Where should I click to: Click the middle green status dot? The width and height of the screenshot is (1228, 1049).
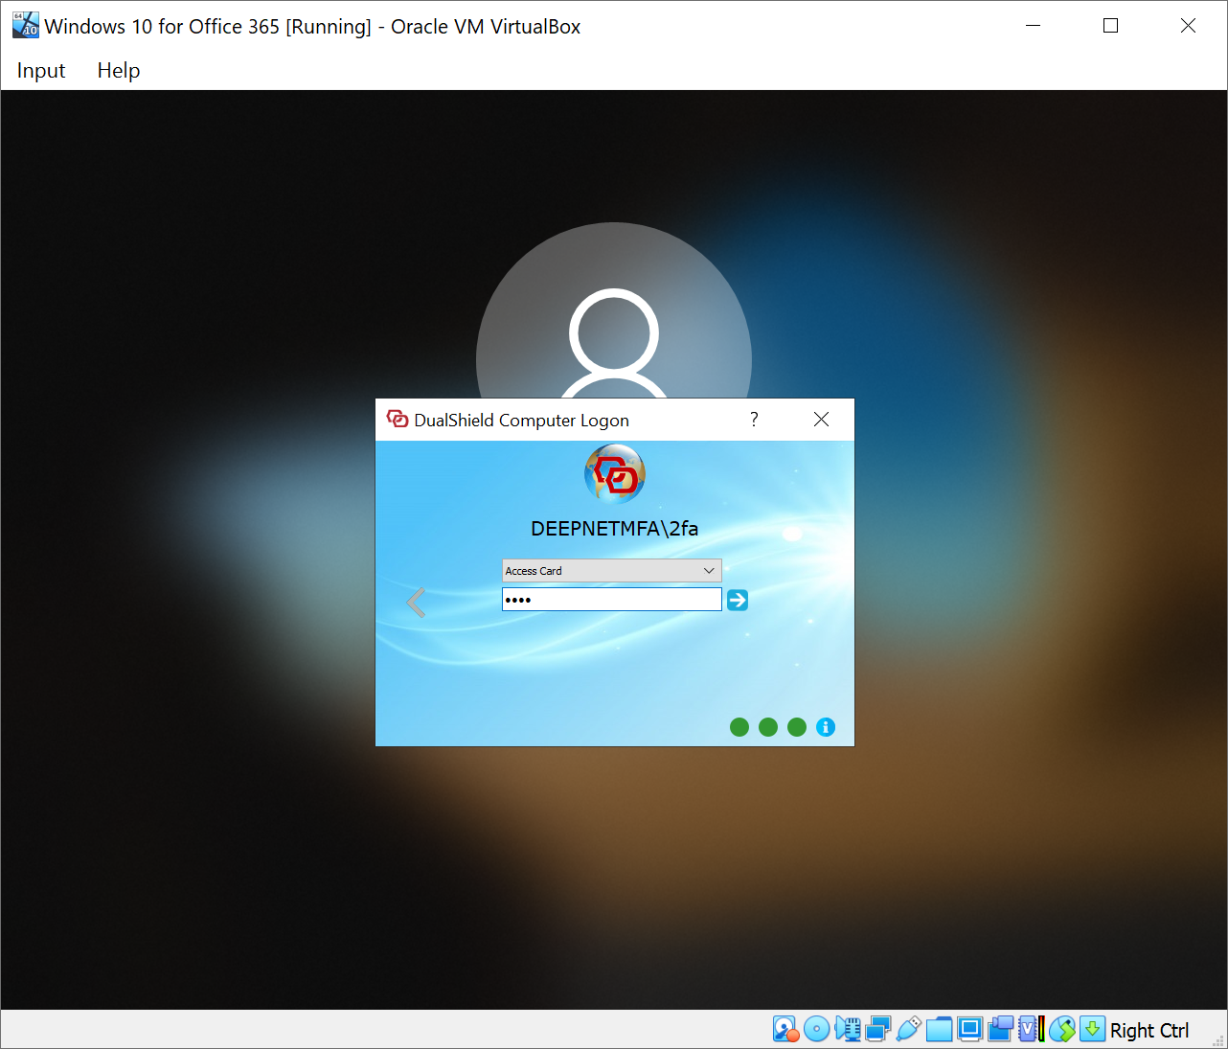[768, 727]
